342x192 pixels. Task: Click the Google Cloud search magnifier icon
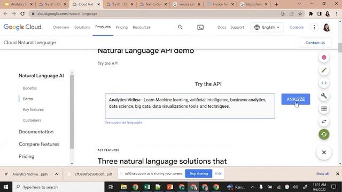[x=180, y=27]
